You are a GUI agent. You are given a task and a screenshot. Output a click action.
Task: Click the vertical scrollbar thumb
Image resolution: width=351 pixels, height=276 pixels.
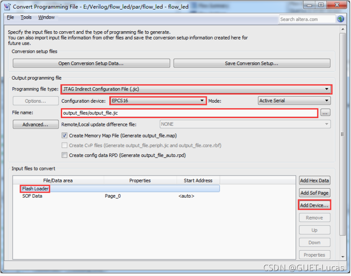pyautogui.click(x=343, y=134)
